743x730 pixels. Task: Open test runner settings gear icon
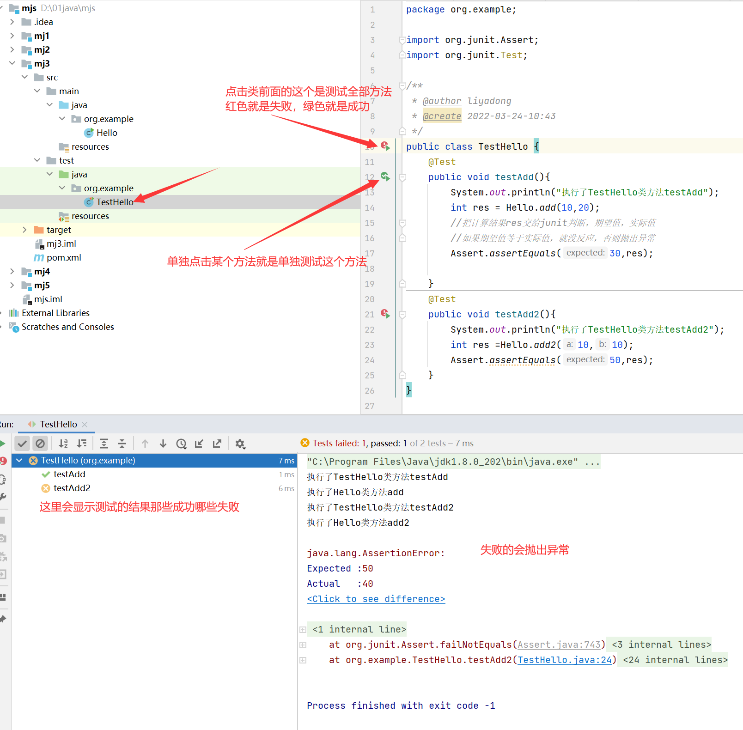(x=240, y=444)
